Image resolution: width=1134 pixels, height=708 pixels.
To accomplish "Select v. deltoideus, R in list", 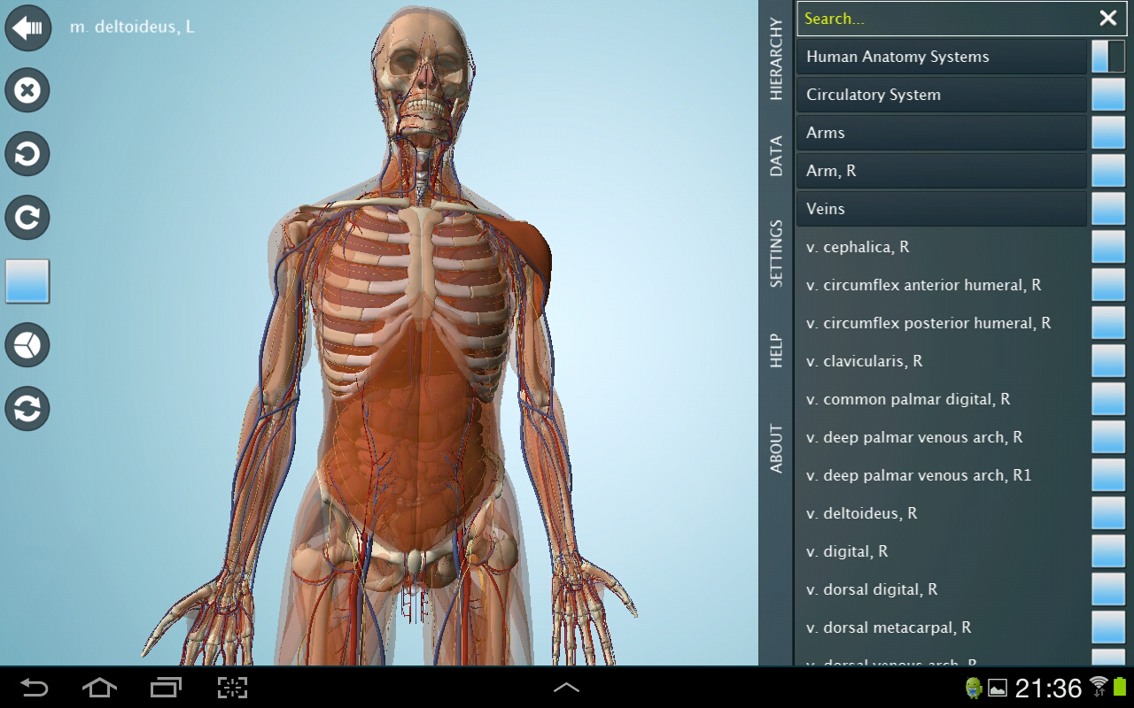I will pyautogui.click(x=941, y=513).
